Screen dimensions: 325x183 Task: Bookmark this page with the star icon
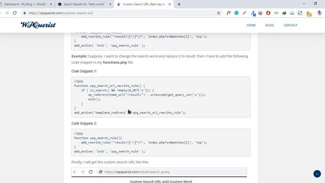(x=218, y=13)
